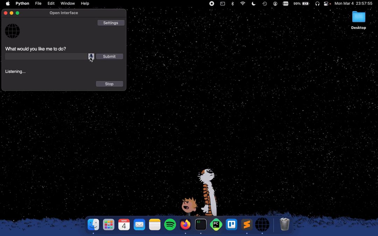Launch Firefox from the Dock
This screenshot has height=236, width=378.
pyautogui.click(x=185, y=224)
